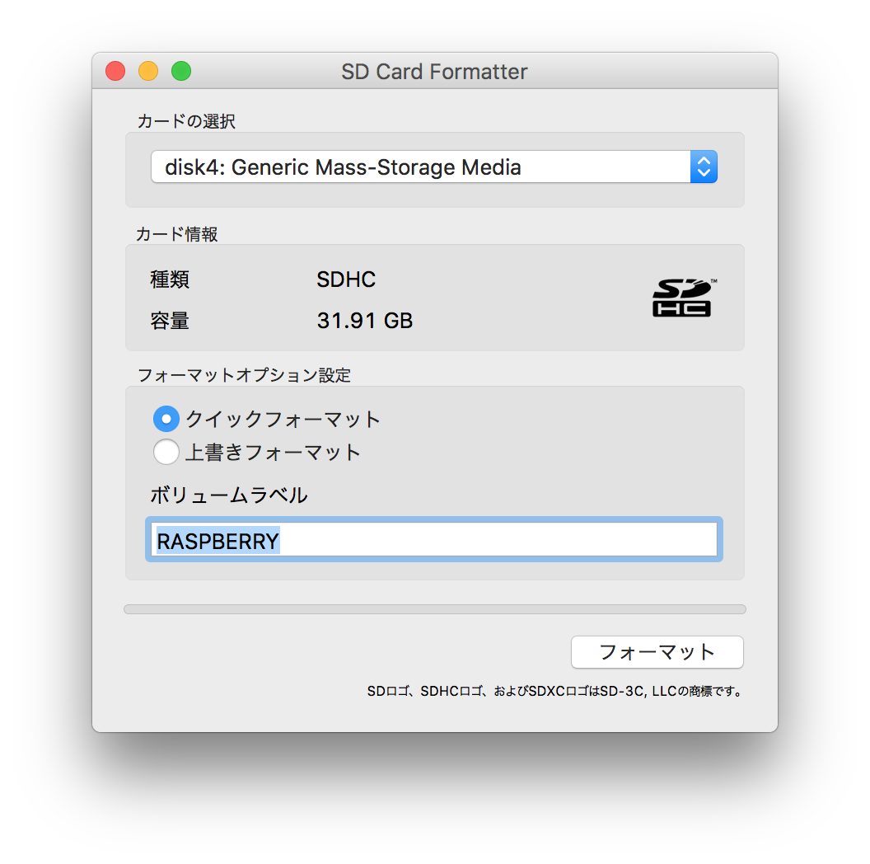
Task: Click the SDHC card type value
Action: [346, 279]
